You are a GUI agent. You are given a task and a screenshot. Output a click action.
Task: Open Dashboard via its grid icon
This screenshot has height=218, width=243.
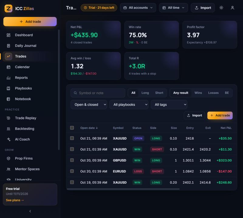(9, 35)
